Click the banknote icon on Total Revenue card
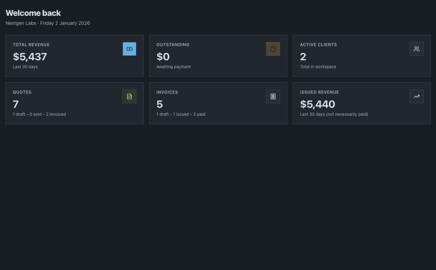Viewport: 436px width, 270px height. 129,49
